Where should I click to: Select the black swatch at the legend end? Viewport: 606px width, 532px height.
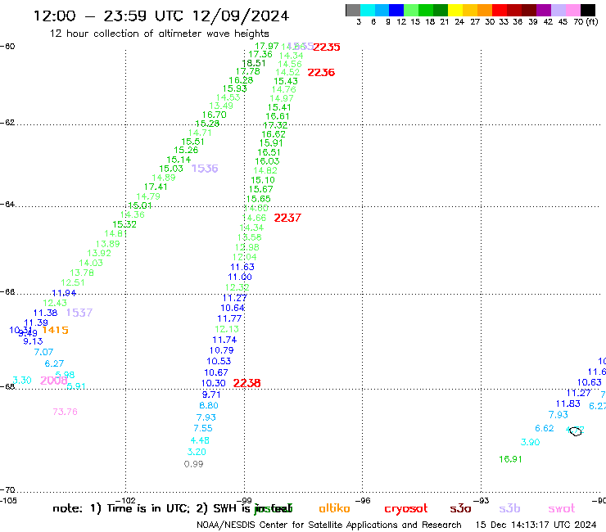[588, 10]
